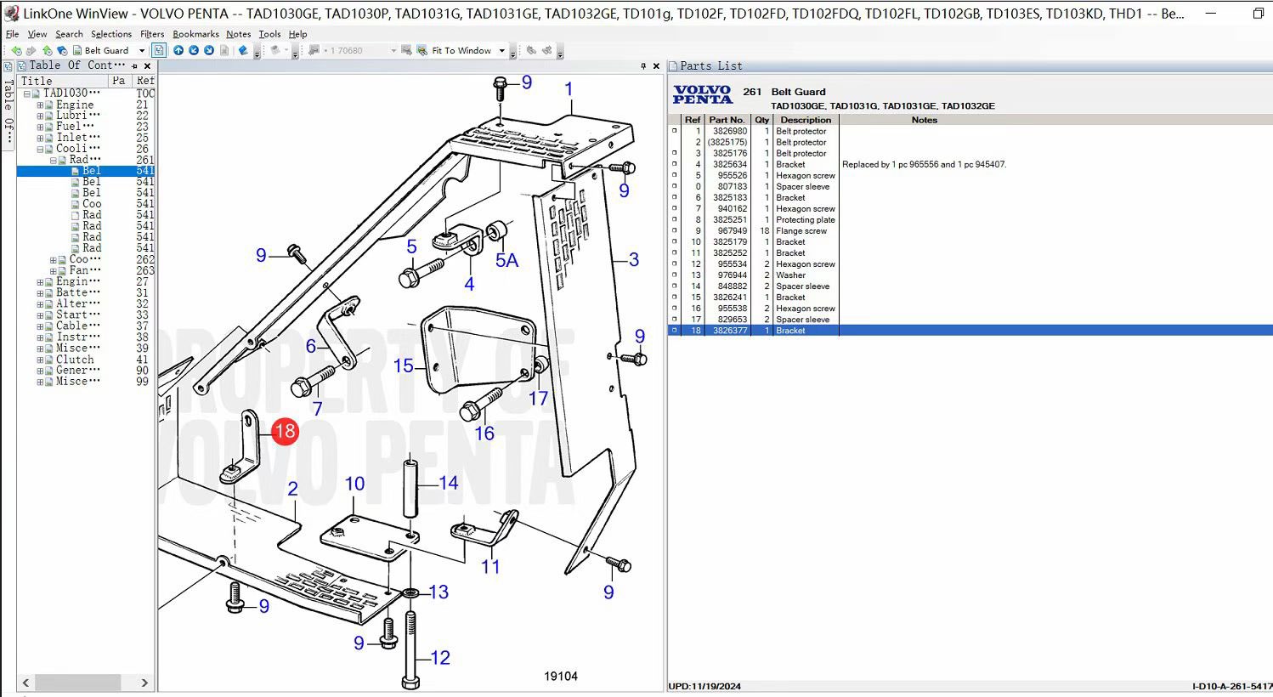Click the blue book icon in toolbar
This screenshot has height=697, width=1273.
(x=243, y=51)
